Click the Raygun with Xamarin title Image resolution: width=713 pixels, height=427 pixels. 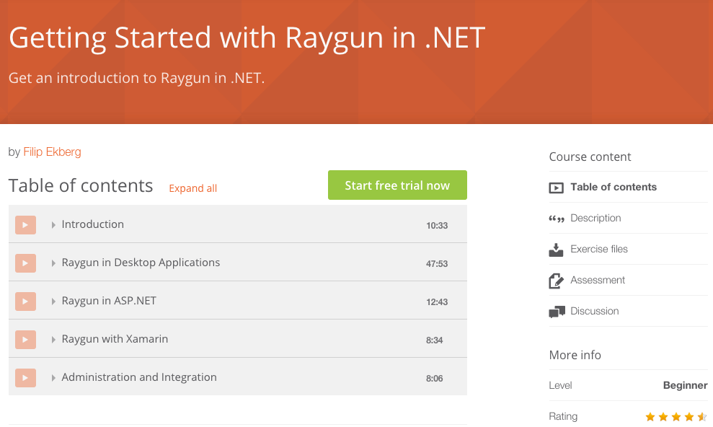(115, 339)
